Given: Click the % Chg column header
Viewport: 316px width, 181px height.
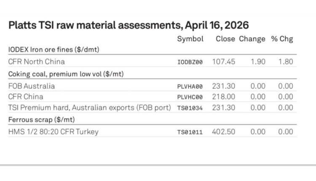Looking at the screenshot, I should [x=282, y=39].
